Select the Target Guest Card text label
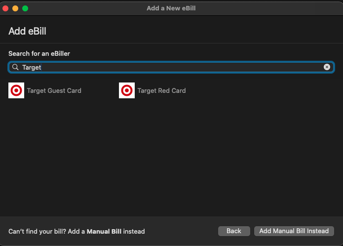The height and width of the screenshot is (246, 343). pos(54,90)
